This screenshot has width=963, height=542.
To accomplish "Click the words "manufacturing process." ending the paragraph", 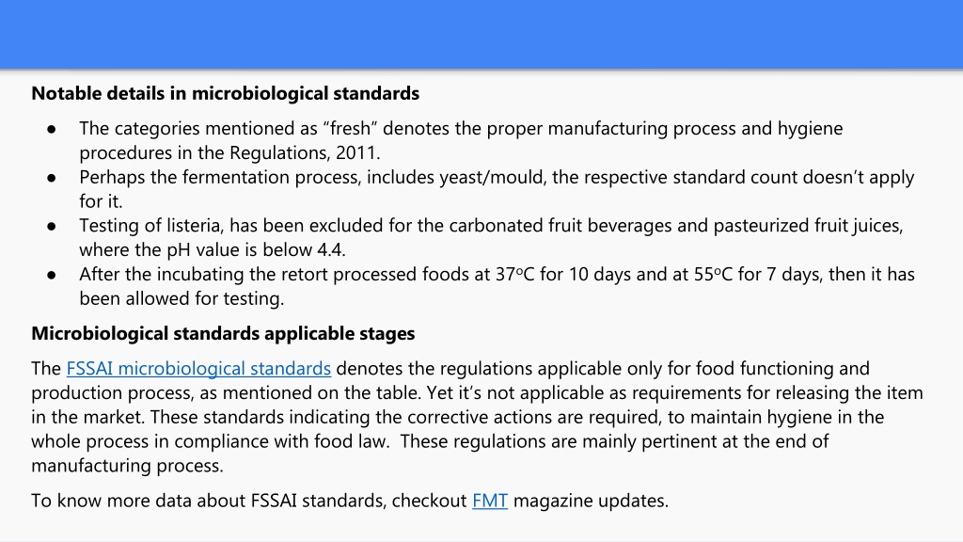I will click(x=127, y=465).
